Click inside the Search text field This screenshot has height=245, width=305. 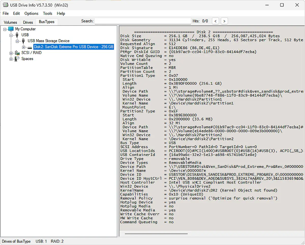[143, 21]
